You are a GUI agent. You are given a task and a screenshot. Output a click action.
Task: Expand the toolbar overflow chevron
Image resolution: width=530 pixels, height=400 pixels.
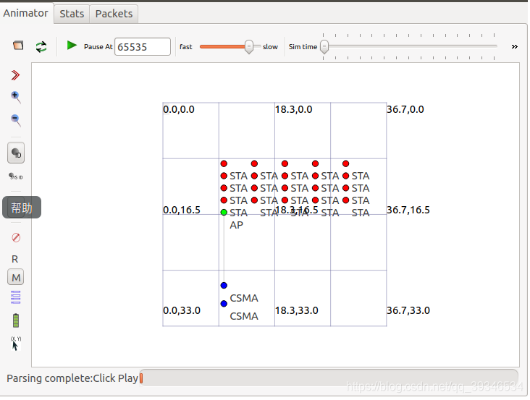[x=515, y=46]
